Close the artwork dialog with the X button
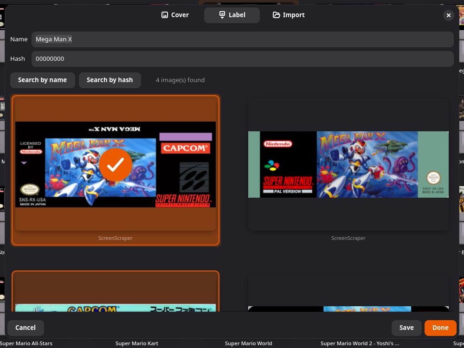This screenshot has width=464, height=348. click(x=448, y=15)
